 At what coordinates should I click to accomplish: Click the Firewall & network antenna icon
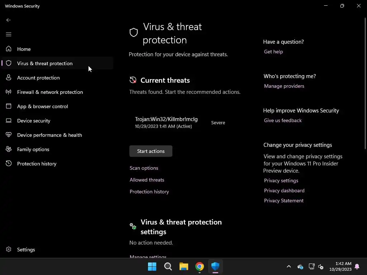click(9, 92)
